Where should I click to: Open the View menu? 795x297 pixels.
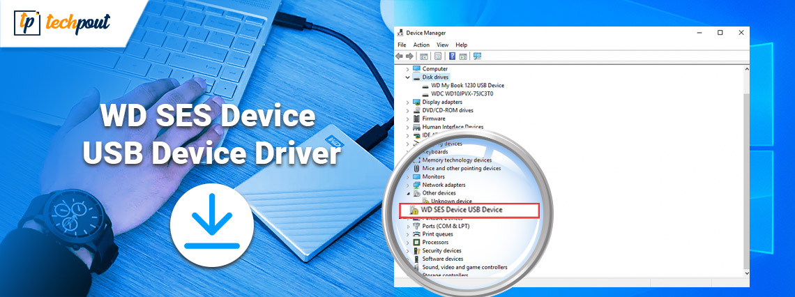click(443, 45)
